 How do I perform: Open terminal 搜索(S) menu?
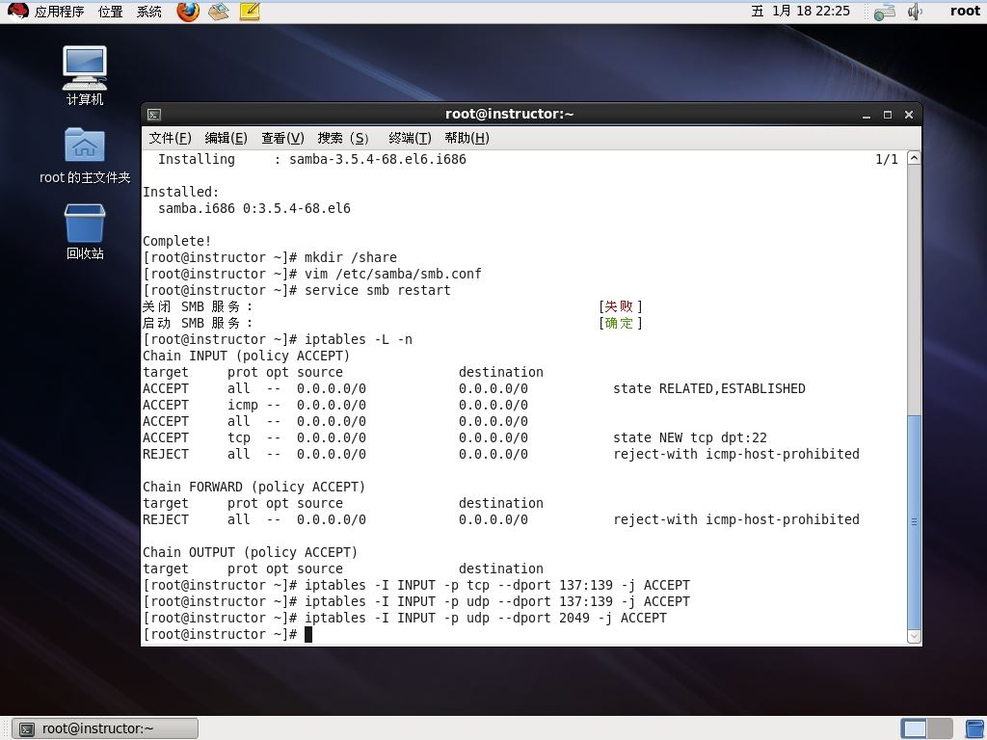[343, 138]
